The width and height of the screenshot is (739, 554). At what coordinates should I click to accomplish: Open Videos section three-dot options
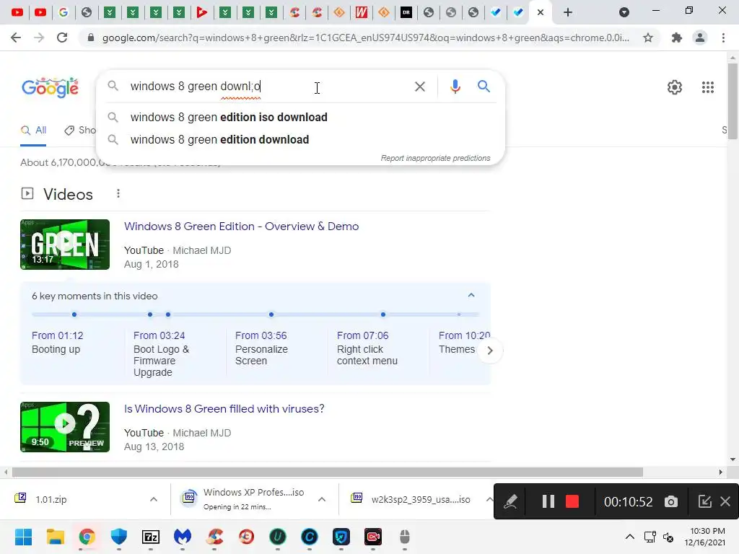(118, 193)
